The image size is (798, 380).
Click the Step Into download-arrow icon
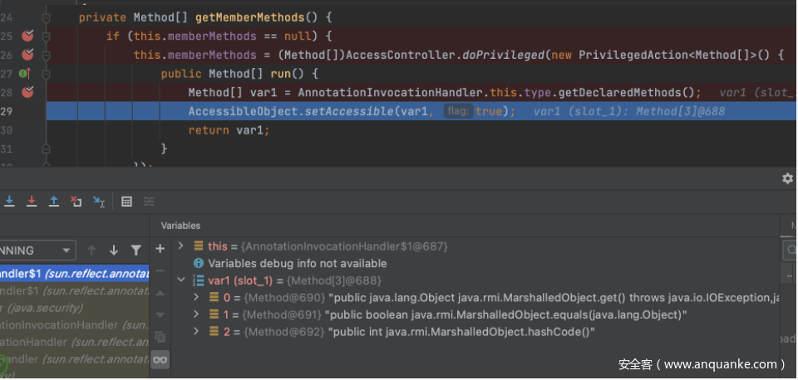tap(10, 201)
